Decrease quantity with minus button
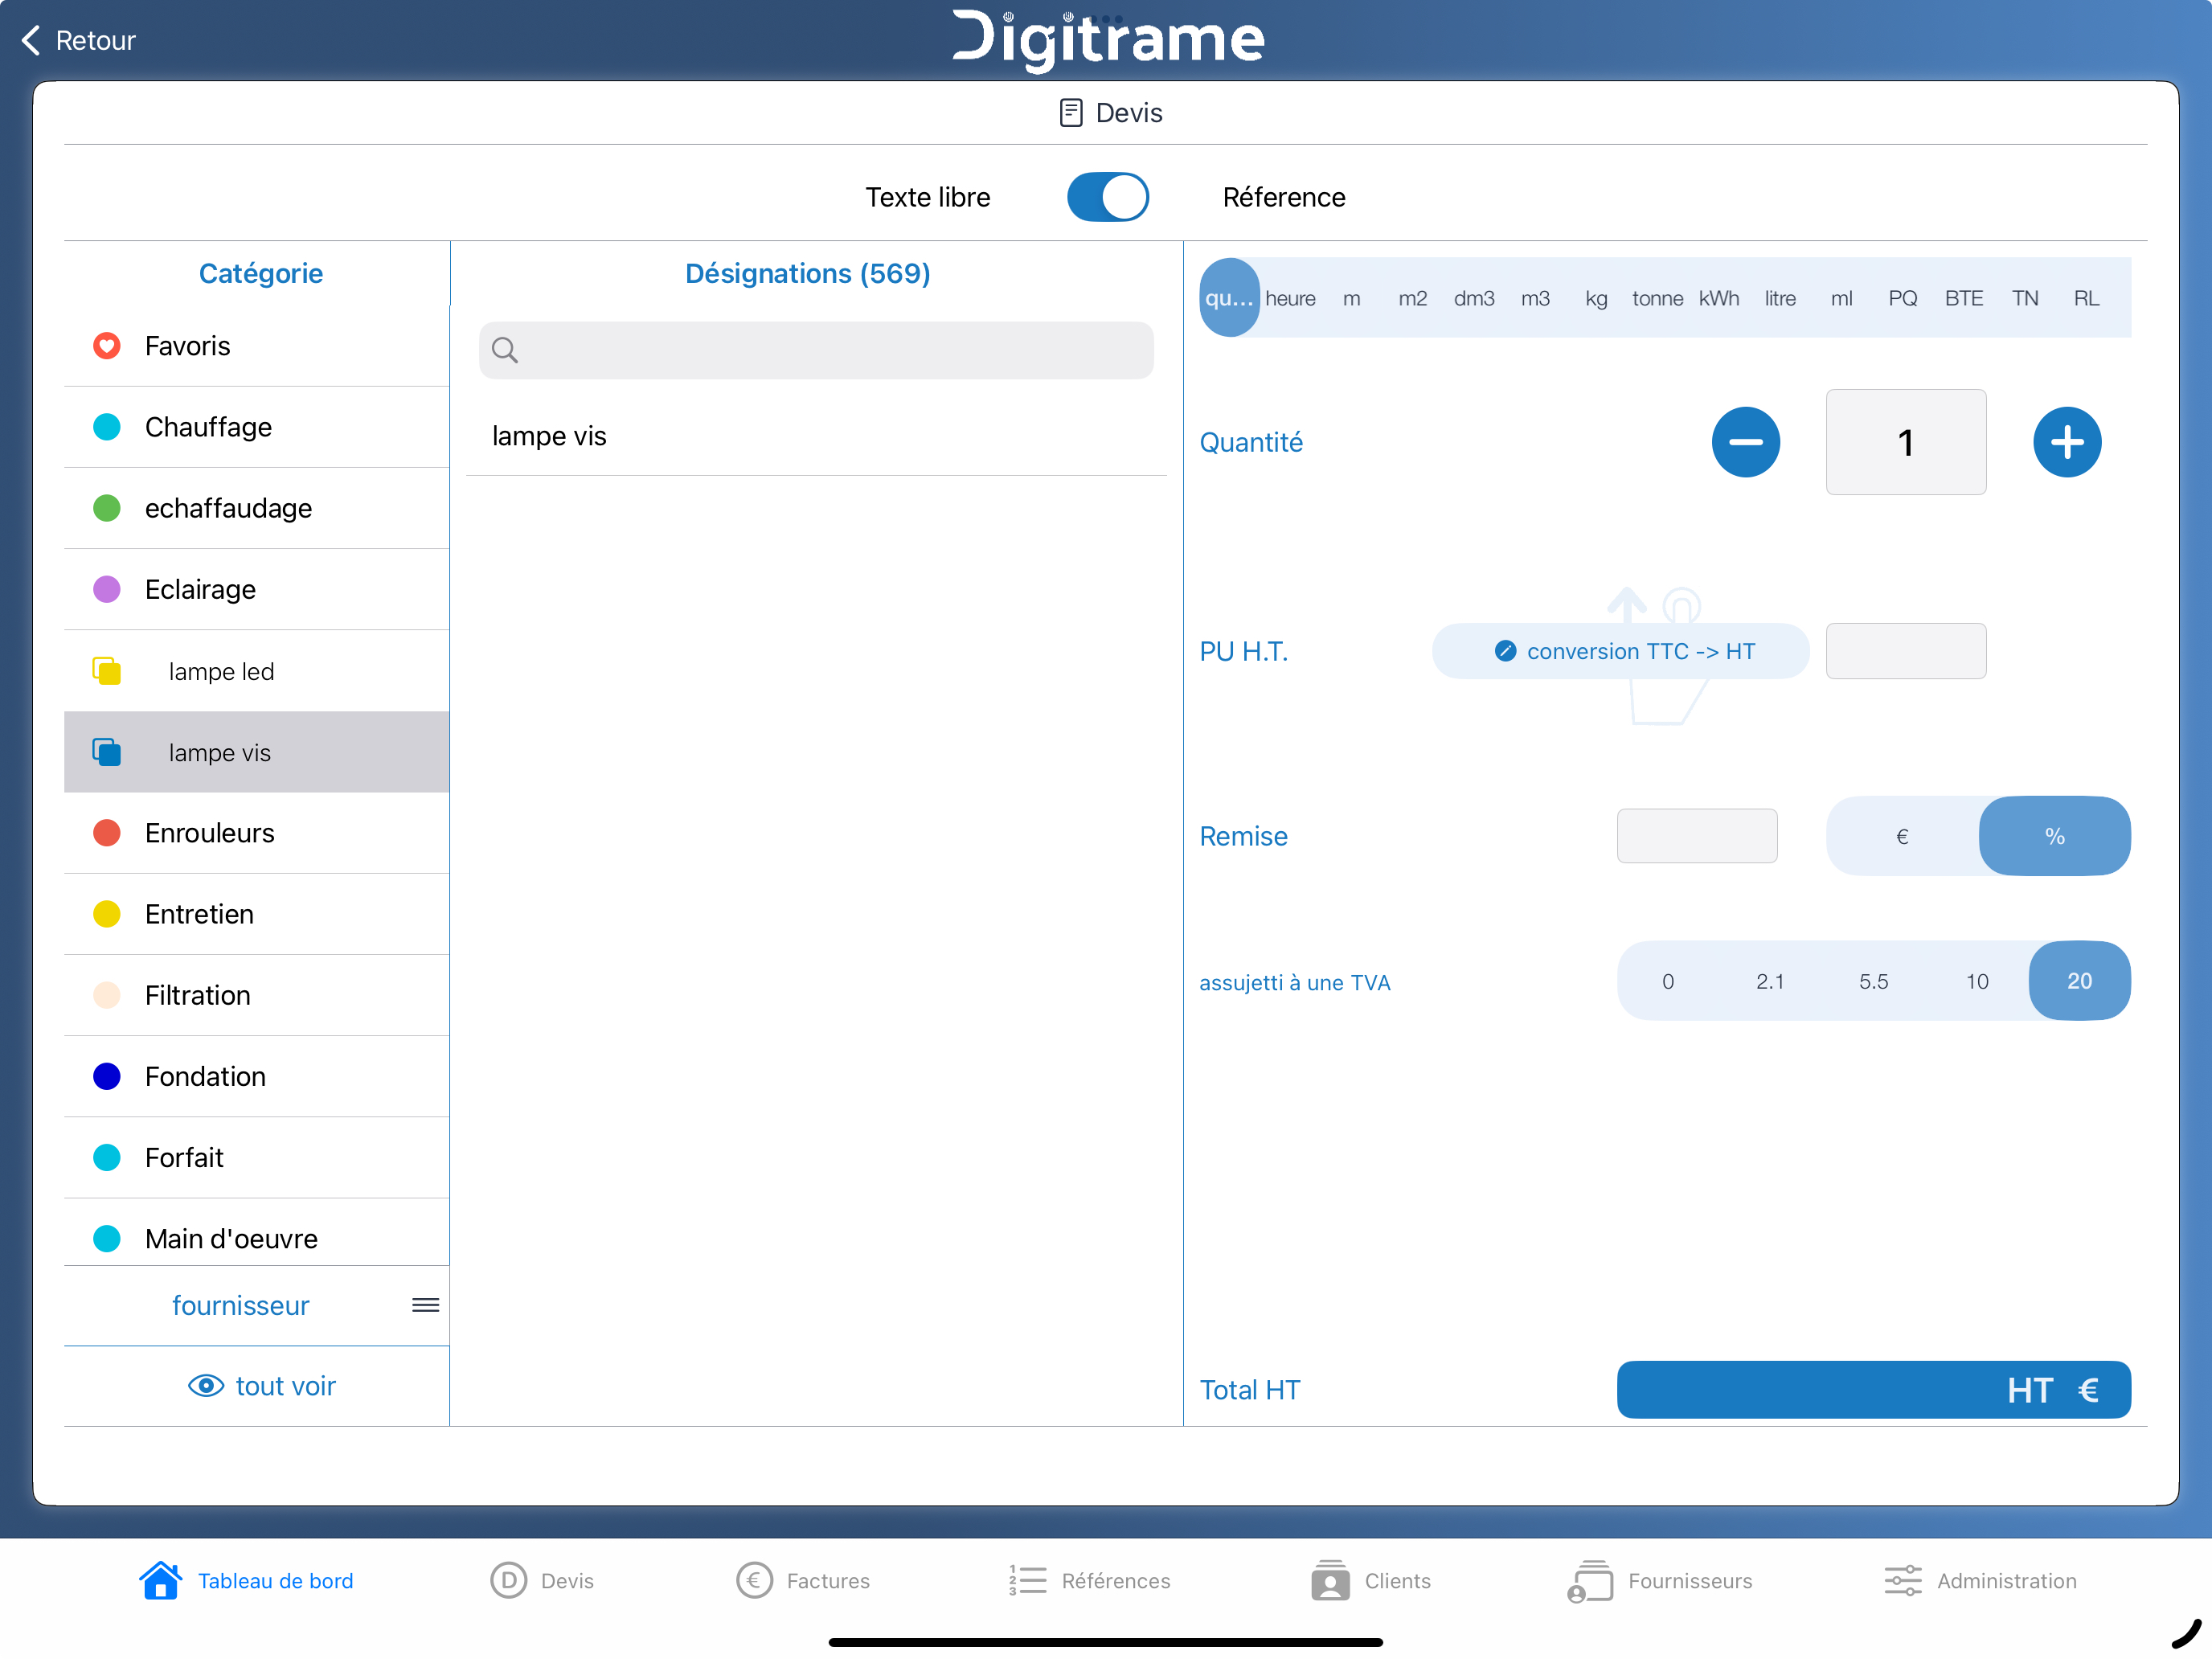Image resolution: width=2212 pixels, height=1659 pixels. click(x=1745, y=442)
